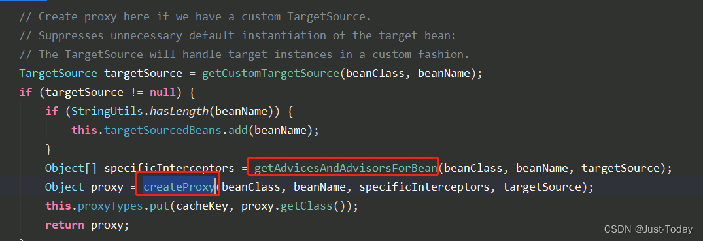Viewport: 703px width, 241px height.
Task: Click getAdvicesAndAdvisorsForBean method call
Action: (346, 169)
